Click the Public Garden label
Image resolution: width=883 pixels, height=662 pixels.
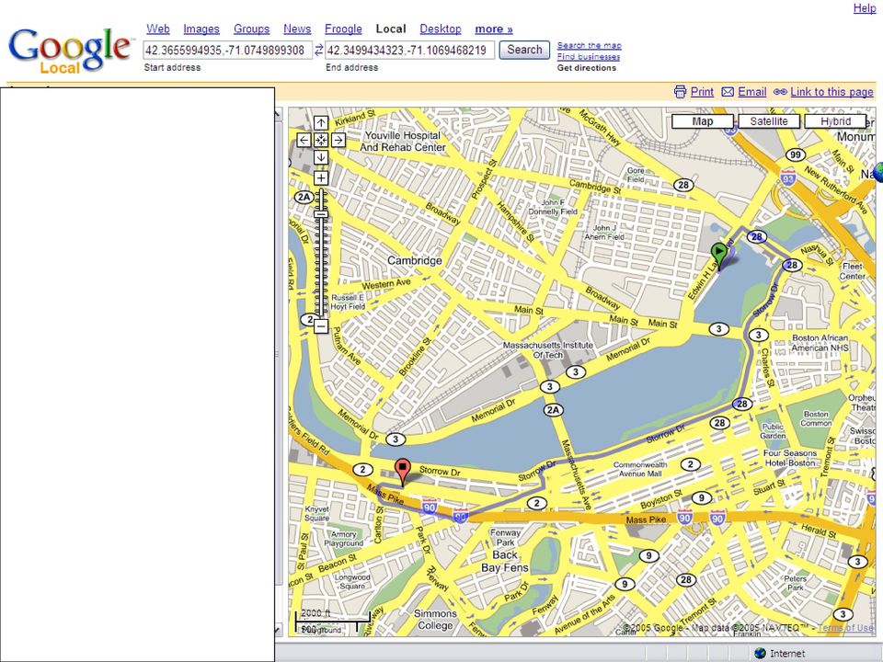coord(773,431)
